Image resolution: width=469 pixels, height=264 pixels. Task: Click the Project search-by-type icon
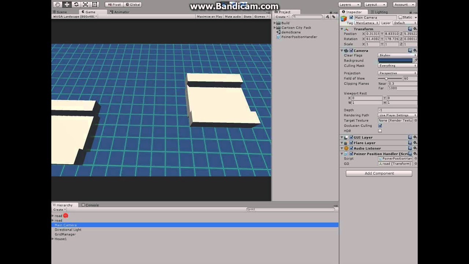327,17
